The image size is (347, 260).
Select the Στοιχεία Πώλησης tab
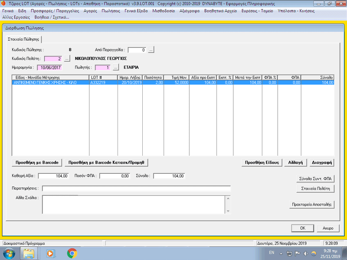click(23, 39)
